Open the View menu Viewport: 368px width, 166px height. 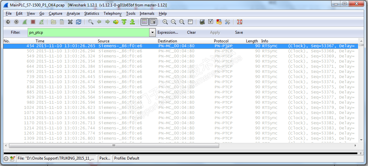[x=31, y=13]
